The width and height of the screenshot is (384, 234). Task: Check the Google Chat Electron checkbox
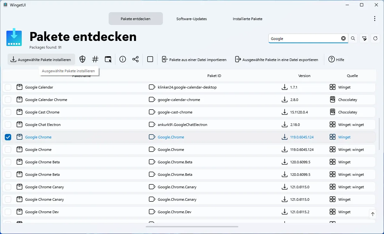coord(8,124)
